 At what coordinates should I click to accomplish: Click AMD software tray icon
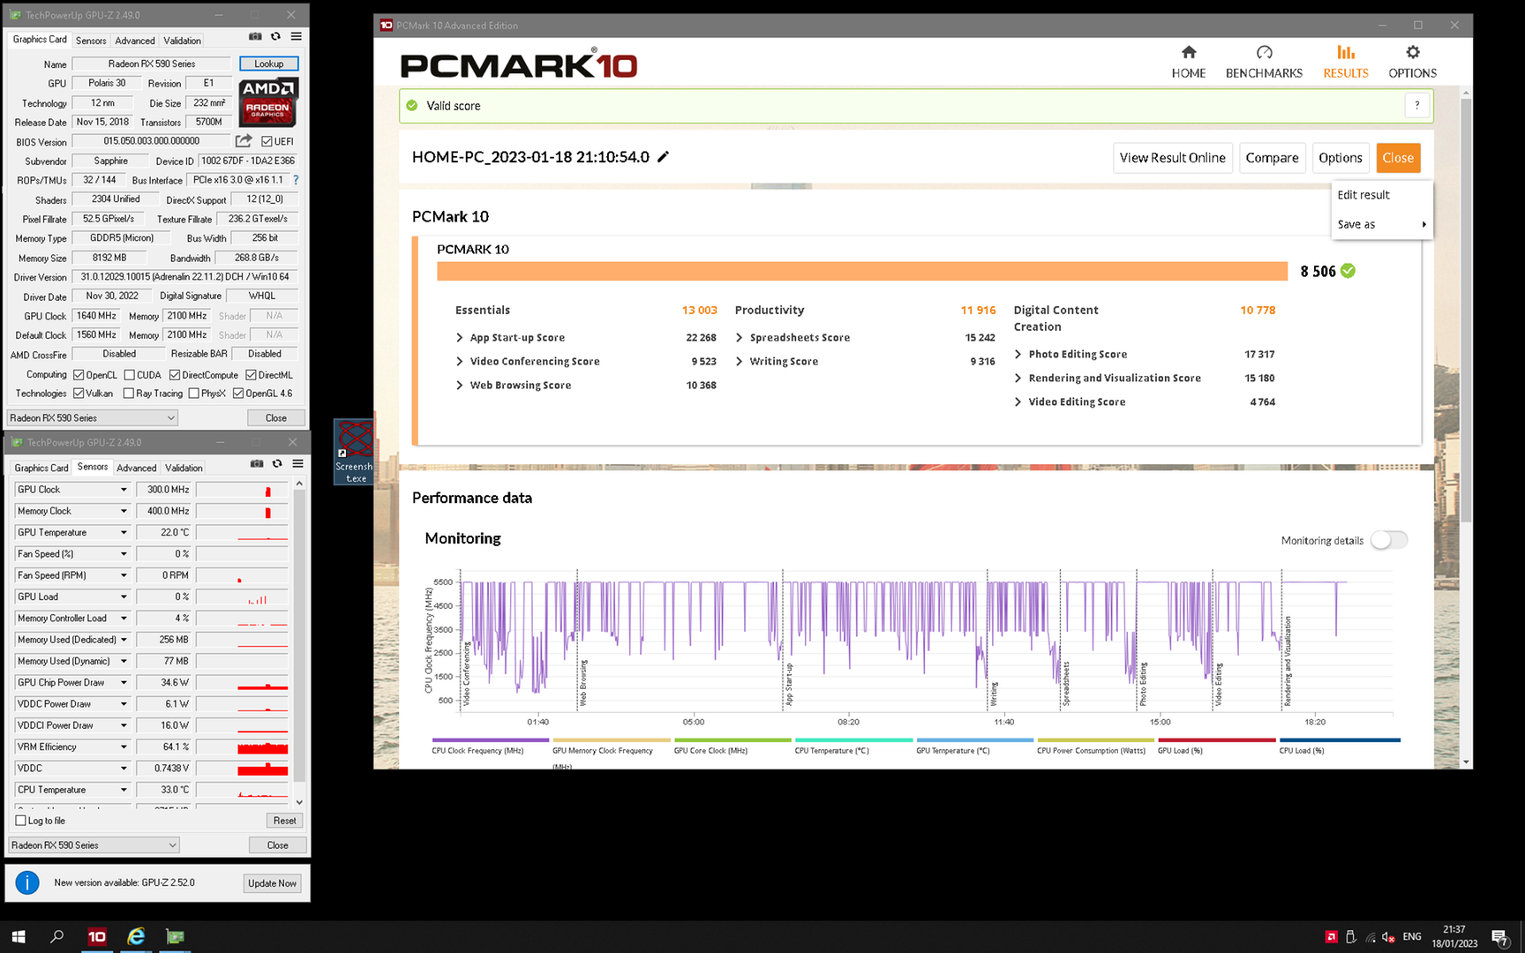[x=1331, y=936]
